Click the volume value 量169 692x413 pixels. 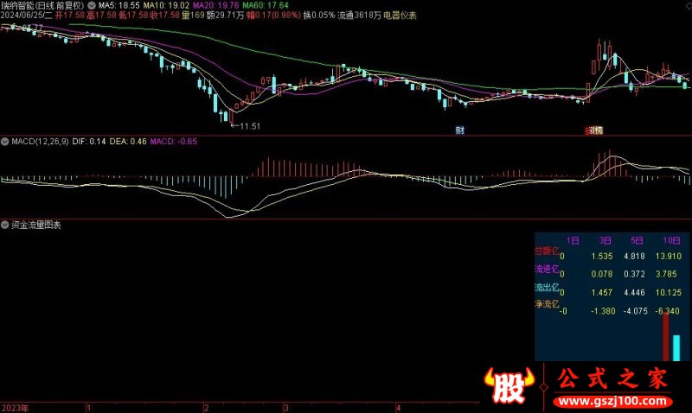tap(193, 16)
